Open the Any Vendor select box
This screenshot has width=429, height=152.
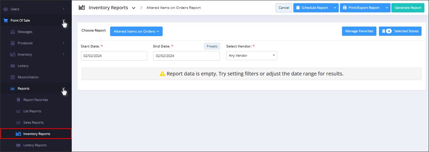point(251,56)
